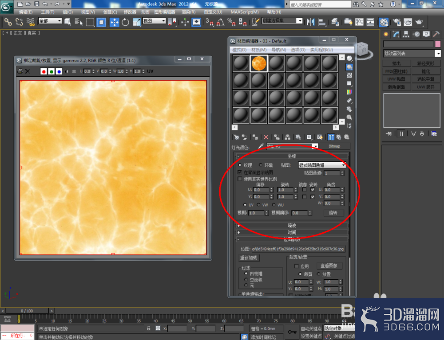Click Go to Parent icon
444x340 pixels.
[x=339, y=137]
